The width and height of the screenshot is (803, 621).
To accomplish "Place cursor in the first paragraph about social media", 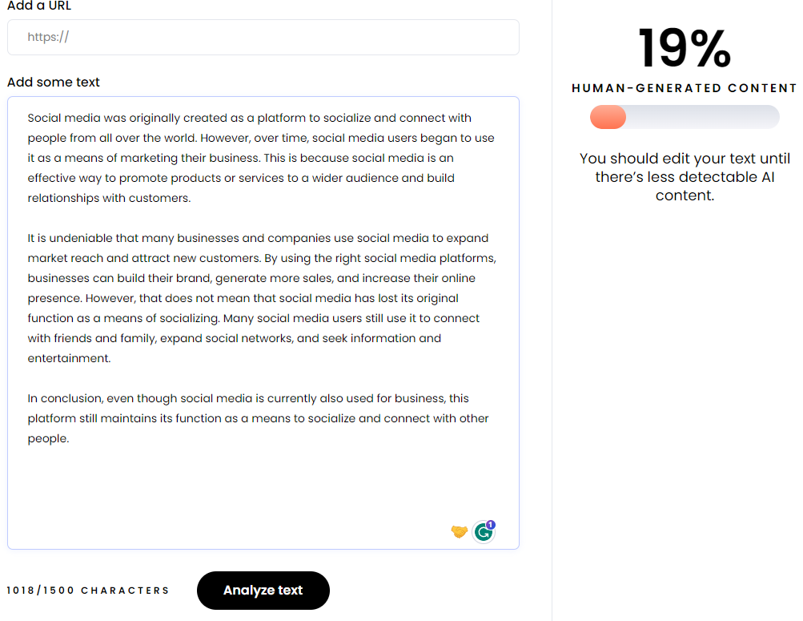I will point(261,158).
